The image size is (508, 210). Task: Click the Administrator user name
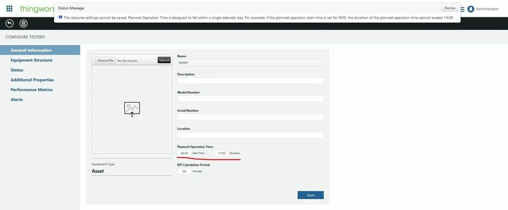click(487, 9)
